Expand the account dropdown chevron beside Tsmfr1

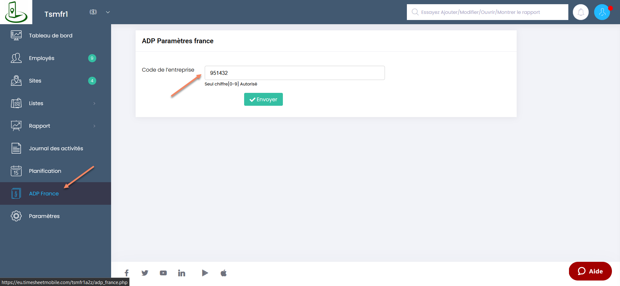coord(108,12)
